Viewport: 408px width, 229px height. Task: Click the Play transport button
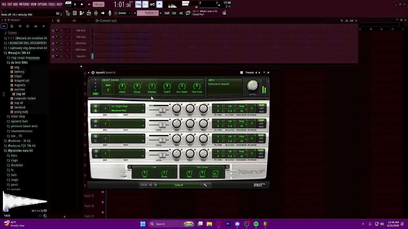(x=75, y=4)
